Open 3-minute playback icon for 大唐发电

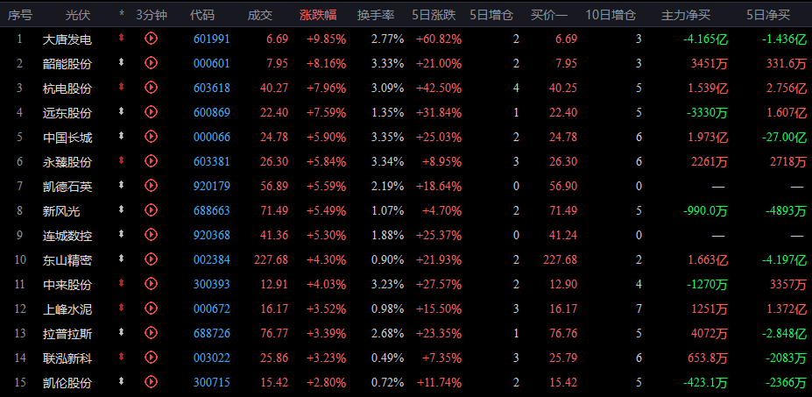(151, 38)
